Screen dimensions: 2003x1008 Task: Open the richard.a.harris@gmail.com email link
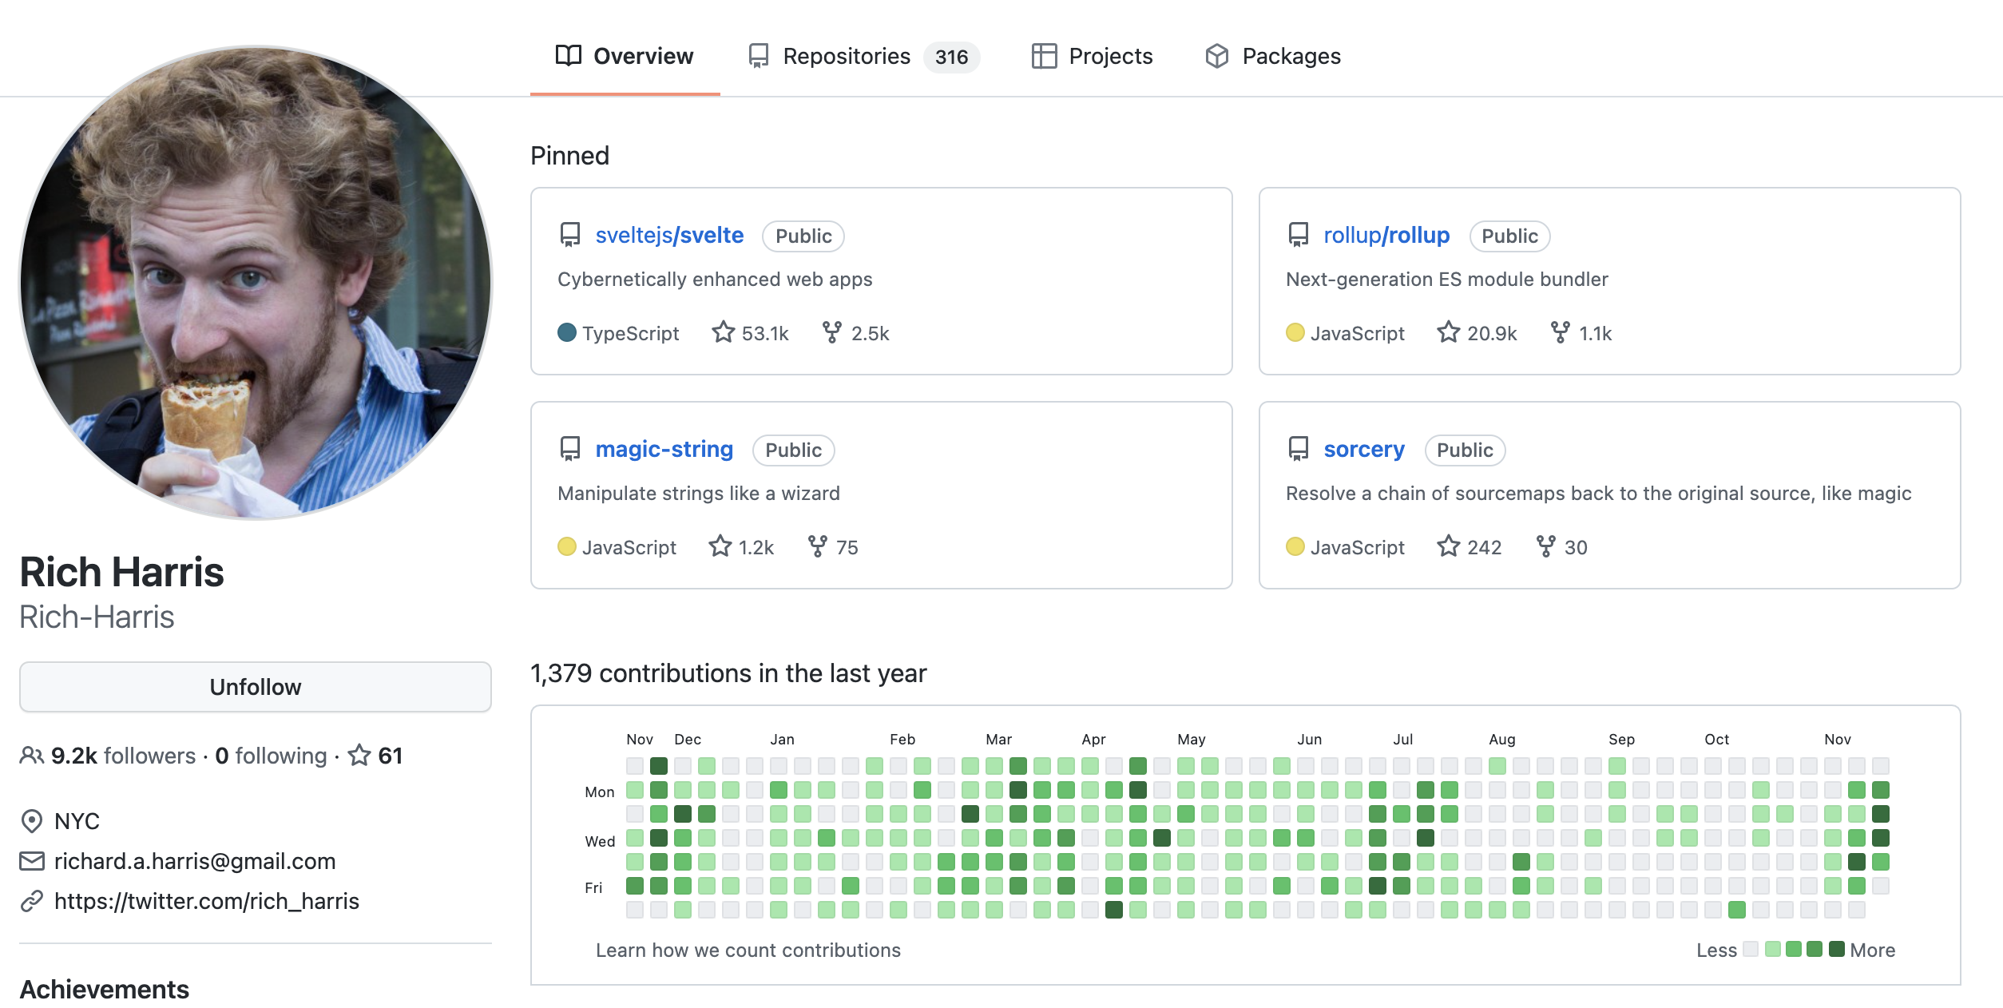(x=194, y=862)
